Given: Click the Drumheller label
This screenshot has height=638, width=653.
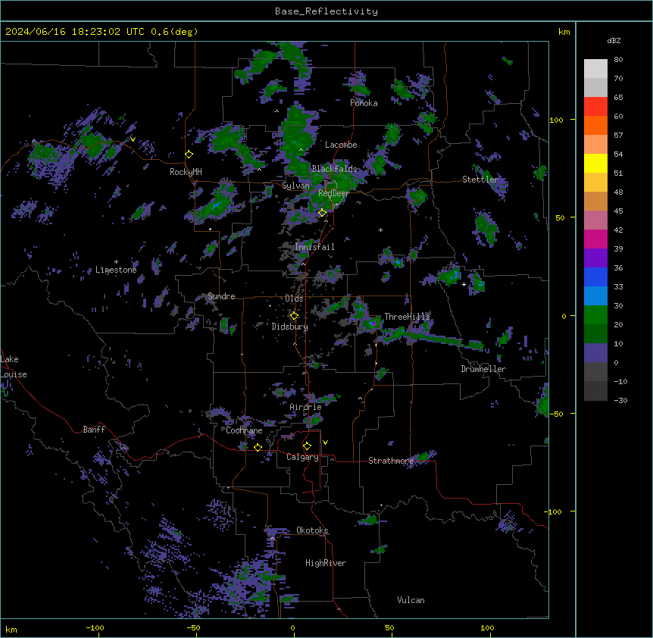Looking at the screenshot, I should [x=483, y=369].
